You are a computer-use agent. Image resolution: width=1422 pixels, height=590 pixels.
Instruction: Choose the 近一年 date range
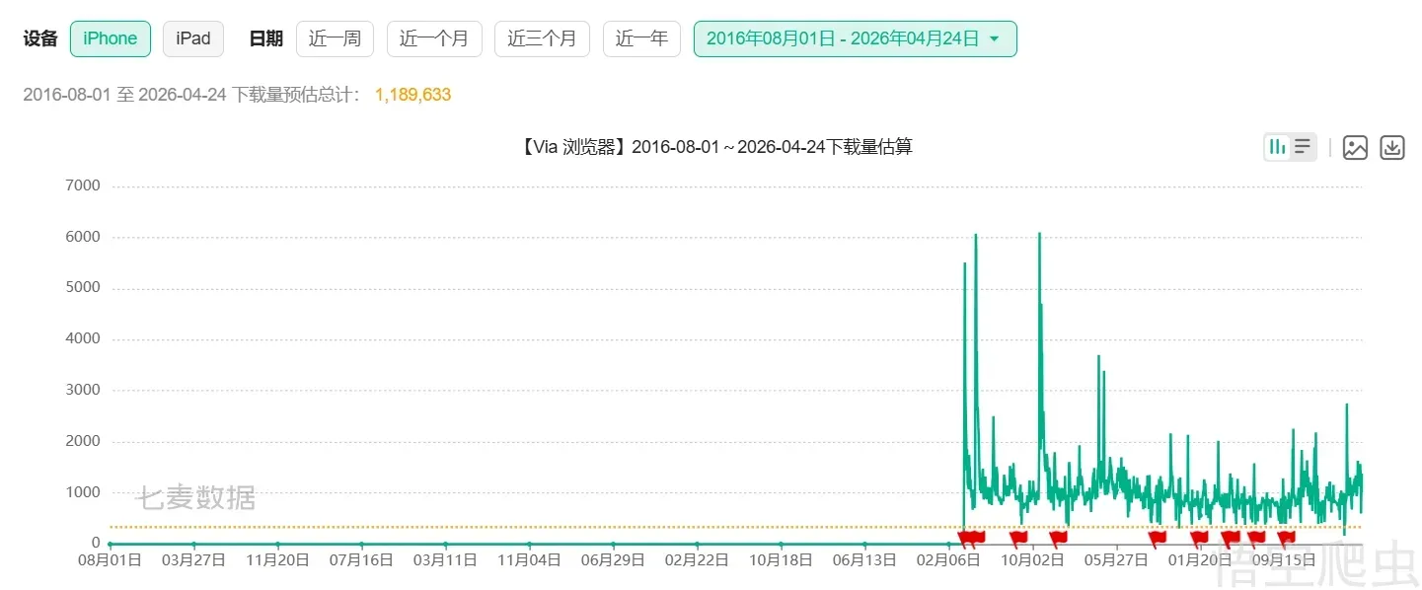tap(641, 38)
